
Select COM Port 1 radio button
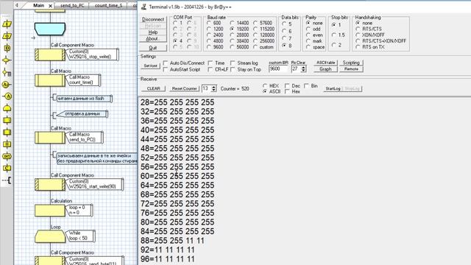pos(175,23)
